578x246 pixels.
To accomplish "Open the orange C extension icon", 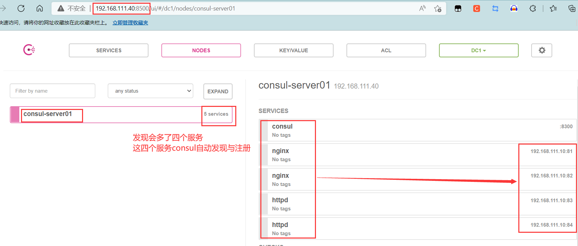I will click(x=477, y=8).
